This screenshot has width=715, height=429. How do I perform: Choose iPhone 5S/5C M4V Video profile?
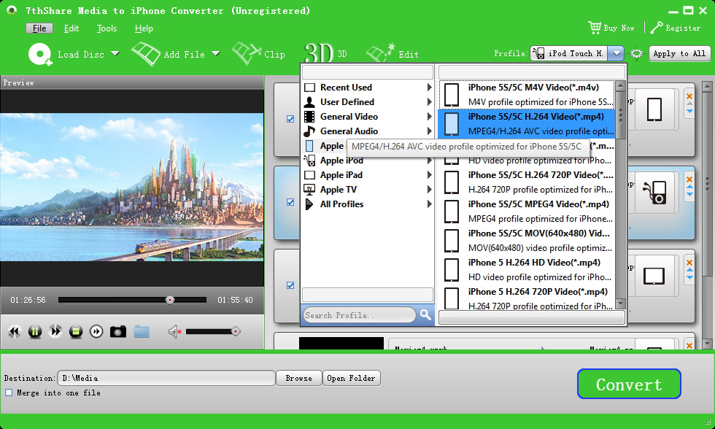point(527,94)
